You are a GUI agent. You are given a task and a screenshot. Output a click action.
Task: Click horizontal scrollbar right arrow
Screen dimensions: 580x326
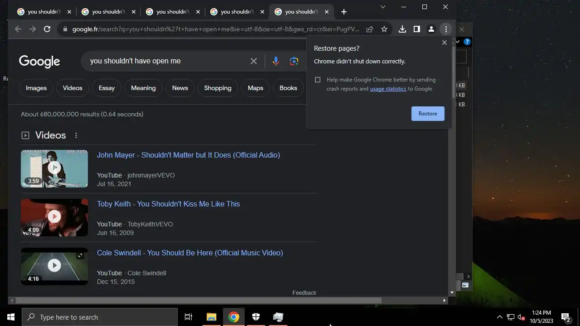pyautogui.click(x=444, y=300)
